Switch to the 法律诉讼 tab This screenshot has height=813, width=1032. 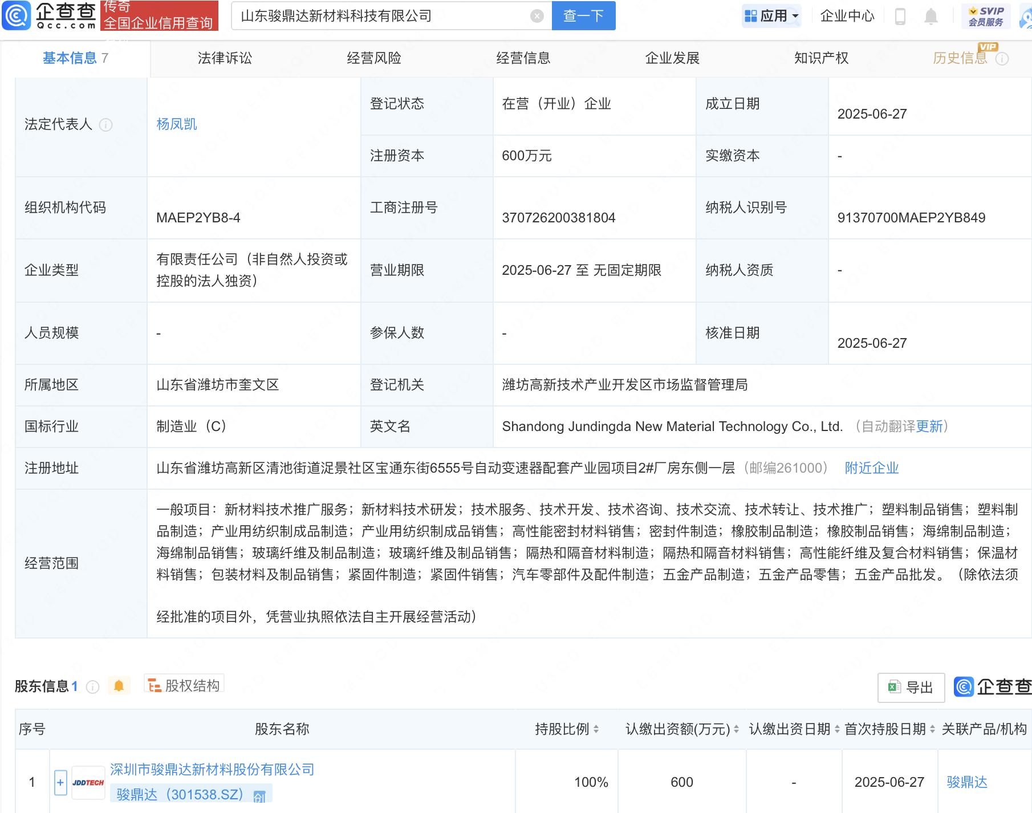(x=224, y=58)
